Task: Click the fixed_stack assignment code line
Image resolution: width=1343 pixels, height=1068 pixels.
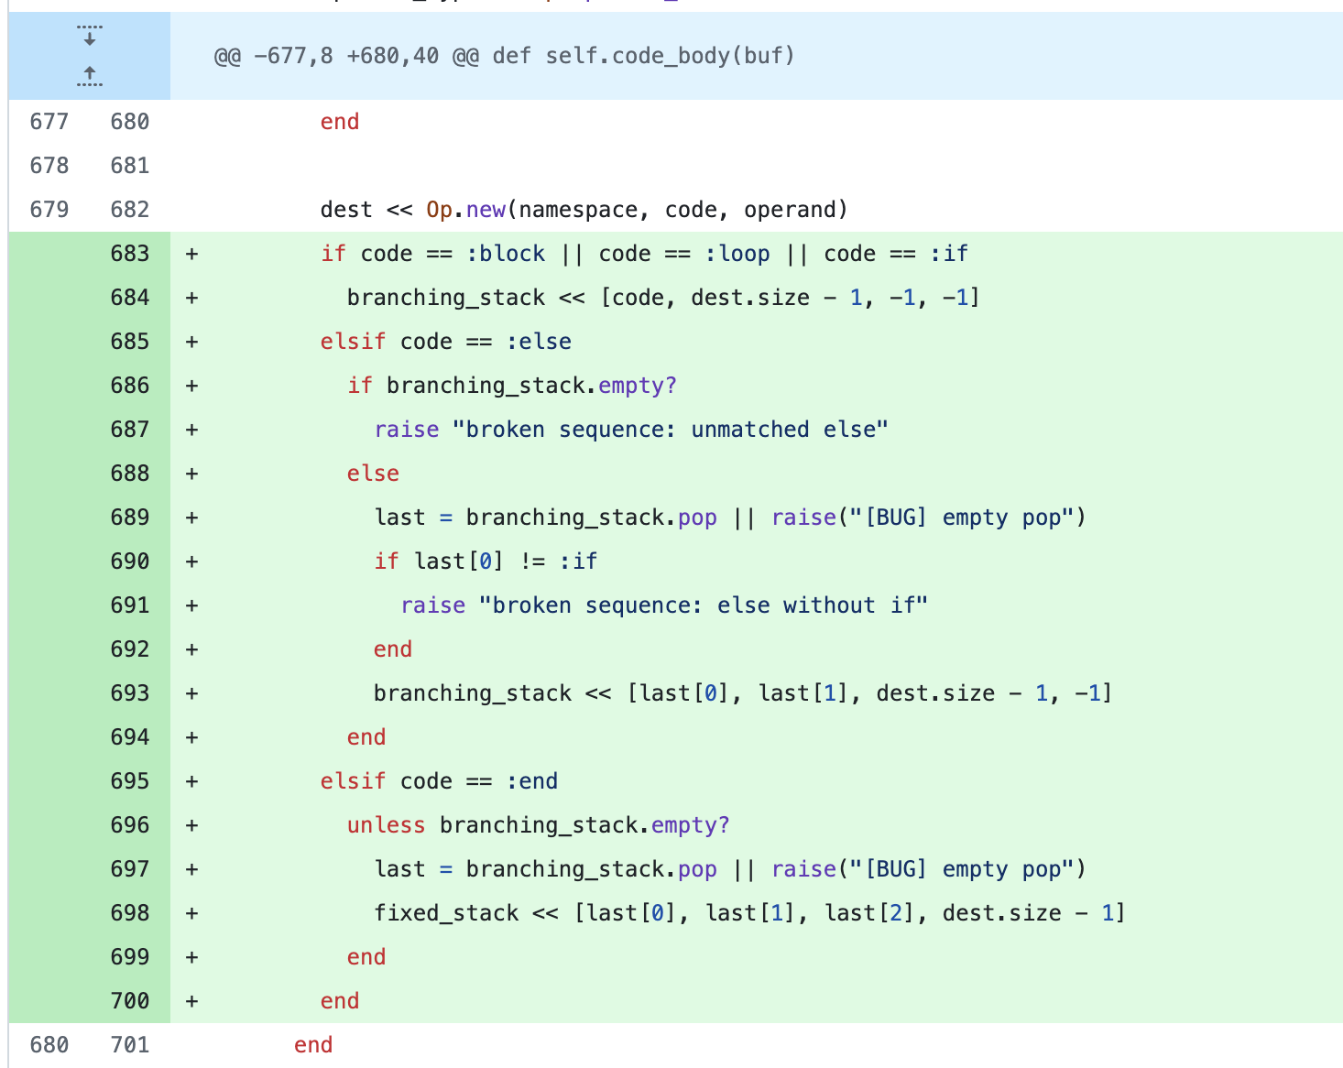Action: (748, 913)
